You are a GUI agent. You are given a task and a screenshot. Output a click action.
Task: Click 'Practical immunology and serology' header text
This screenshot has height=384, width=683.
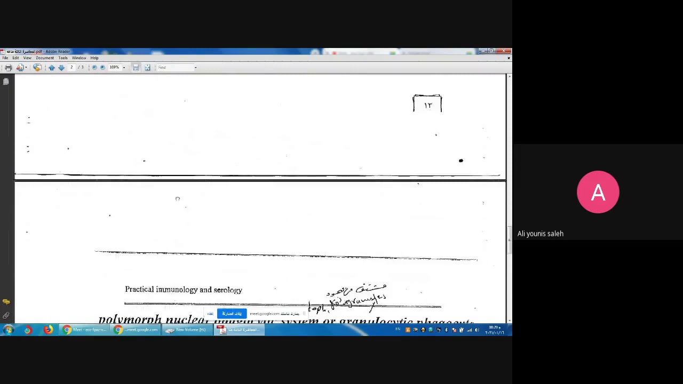(x=184, y=290)
